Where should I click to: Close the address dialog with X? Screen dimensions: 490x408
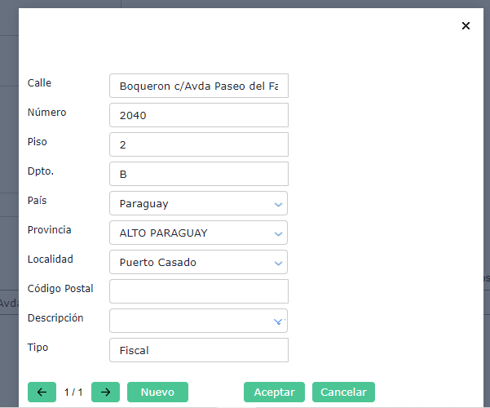click(466, 26)
